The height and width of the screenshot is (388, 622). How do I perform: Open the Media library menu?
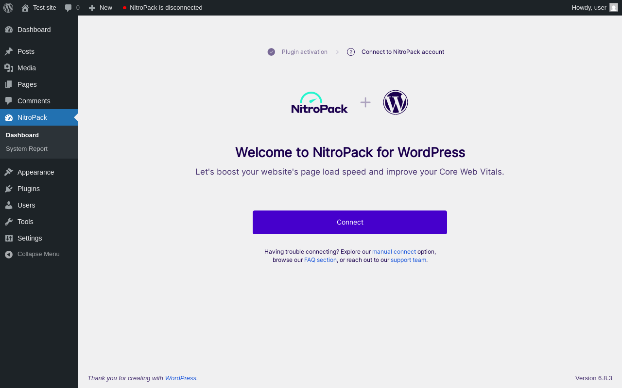tap(39, 68)
